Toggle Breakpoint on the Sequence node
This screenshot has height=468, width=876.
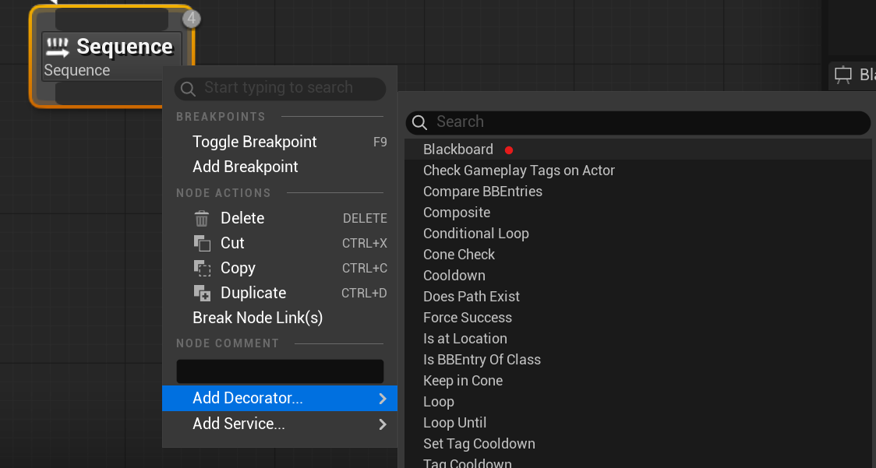click(x=254, y=142)
